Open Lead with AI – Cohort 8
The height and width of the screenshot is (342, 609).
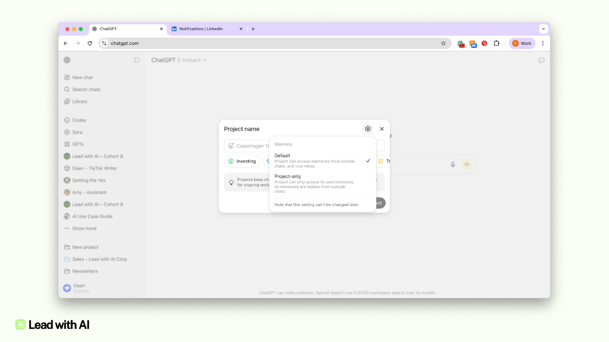coord(94,156)
